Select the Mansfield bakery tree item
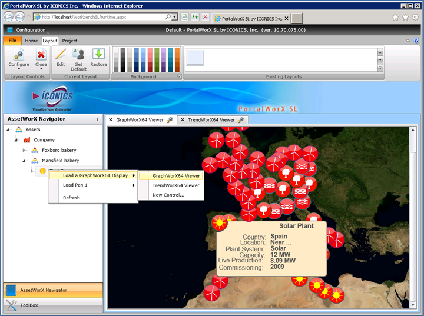Screen dimensions: 424x316 (x=61, y=161)
